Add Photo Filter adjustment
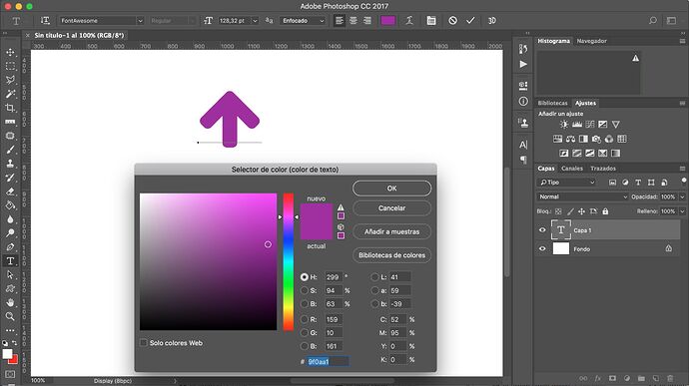The height and width of the screenshot is (386, 689). (596, 140)
